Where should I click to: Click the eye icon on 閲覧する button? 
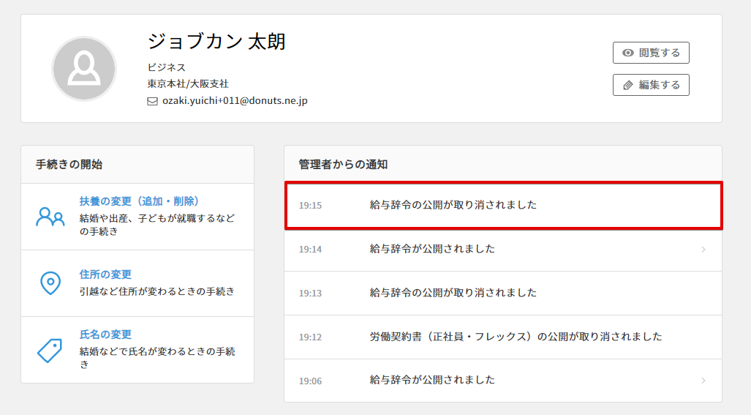tap(627, 53)
